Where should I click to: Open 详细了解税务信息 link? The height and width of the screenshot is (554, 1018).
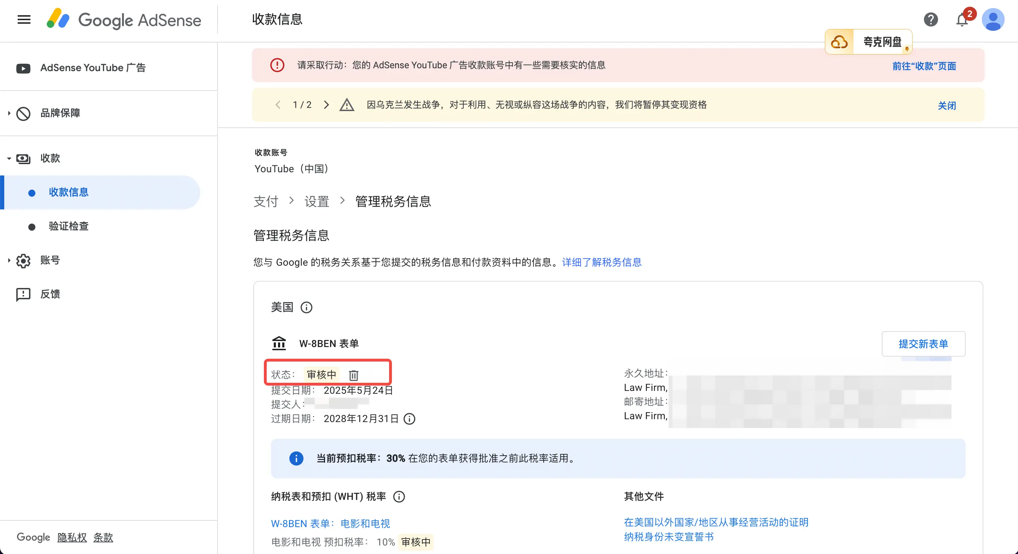602,262
